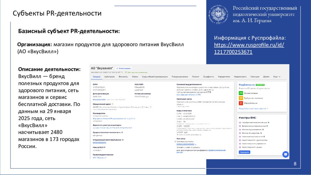Click the red 2 negative facts badge
Image resolution: width=311 pixels, height=175 pixels.
(x=241, y=103)
